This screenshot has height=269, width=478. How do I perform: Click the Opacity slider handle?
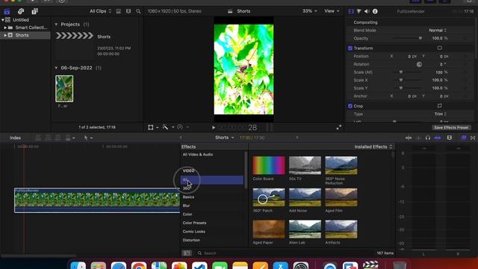[x=420, y=38]
